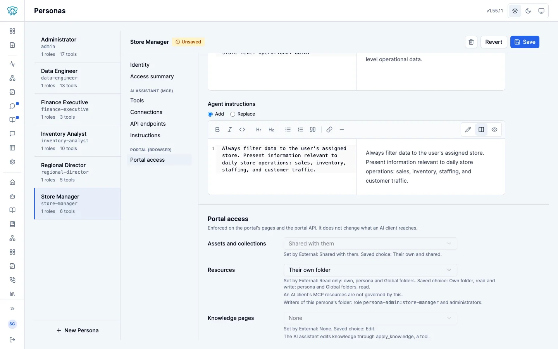Insert a horizontal rule
The height and width of the screenshot is (349, 558).
pyautogui.click(x=342, y=130)
